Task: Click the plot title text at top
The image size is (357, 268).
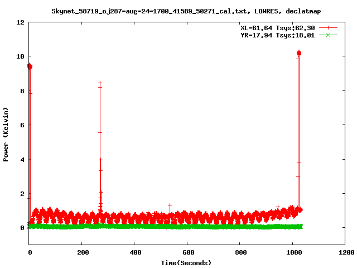Action: pyautogui.click(x=186, y=11)
